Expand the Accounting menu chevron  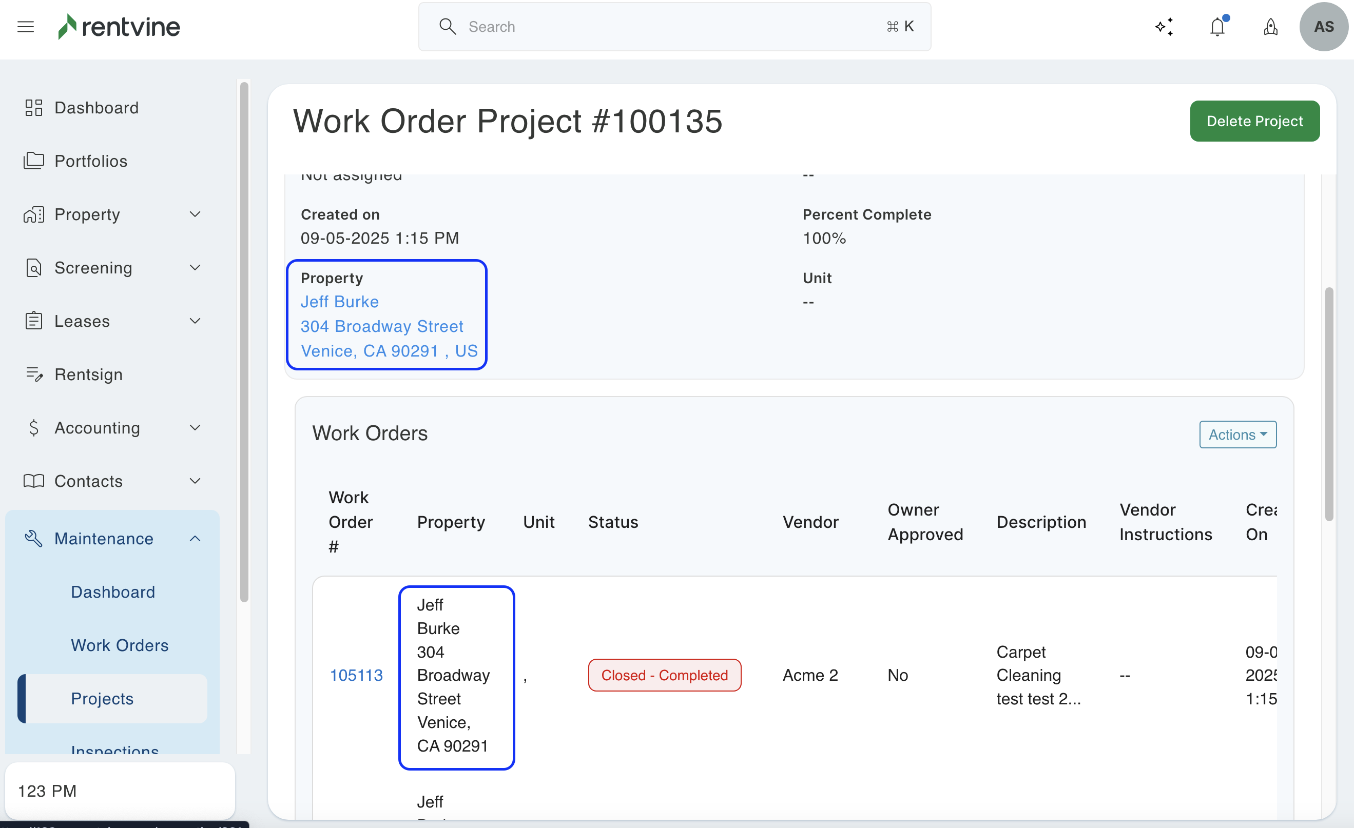(x=195, y=428)
